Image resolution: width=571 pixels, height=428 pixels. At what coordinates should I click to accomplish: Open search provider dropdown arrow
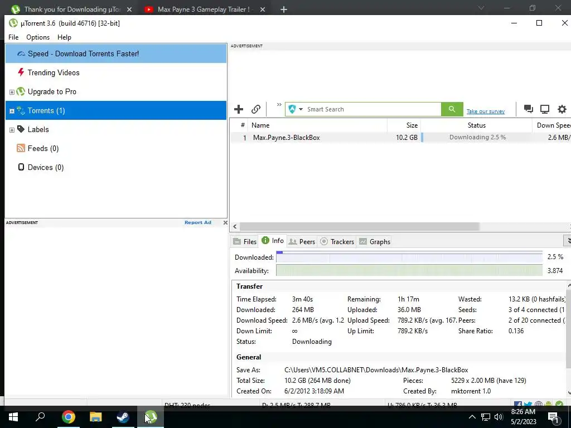[x=301, y=109]
